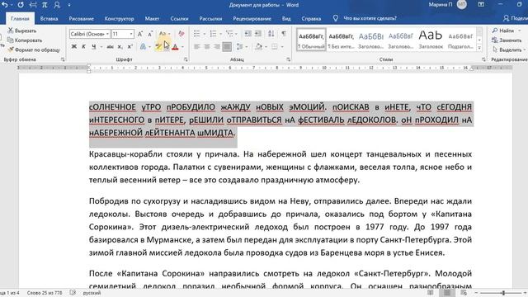Switch to the Конструктор tab
This screenshot has height=297, width=528.
[x=119, y=18]
